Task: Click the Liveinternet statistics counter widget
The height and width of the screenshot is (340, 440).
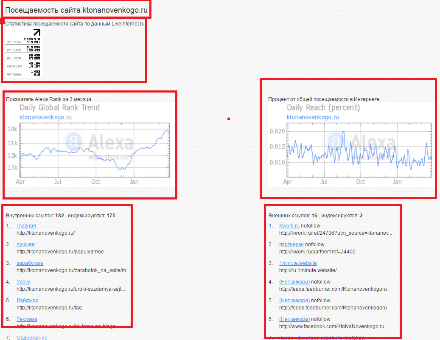Action: pos(23,53)
